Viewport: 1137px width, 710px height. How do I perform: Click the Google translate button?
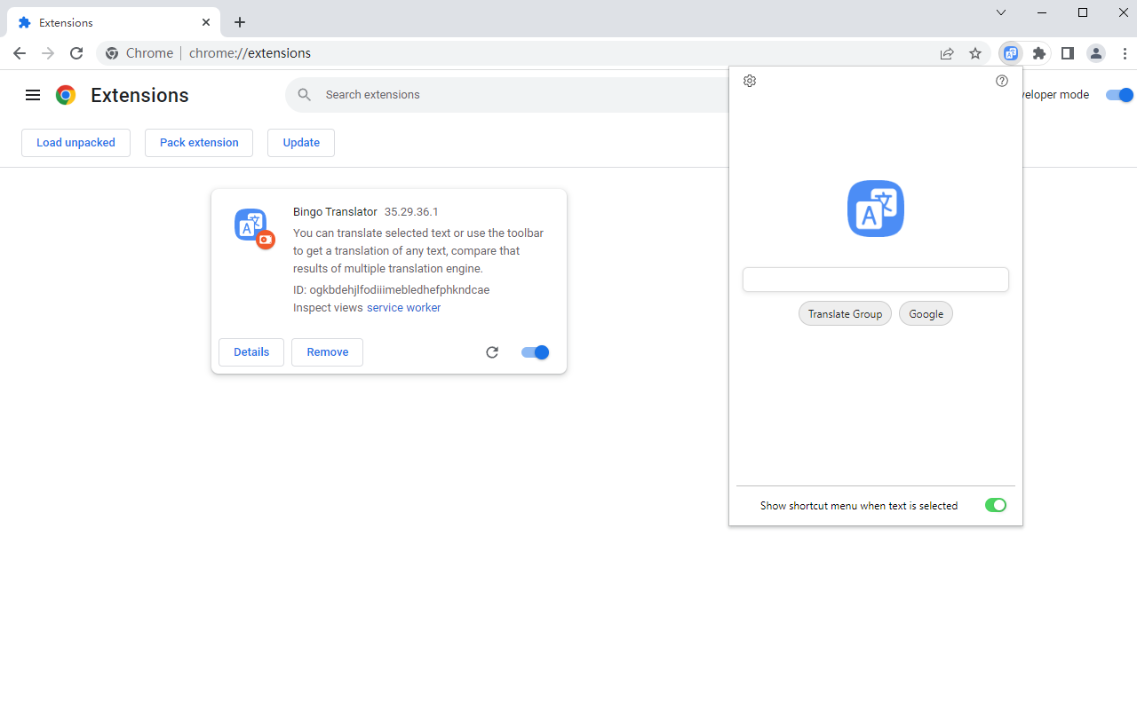(926, 314)
